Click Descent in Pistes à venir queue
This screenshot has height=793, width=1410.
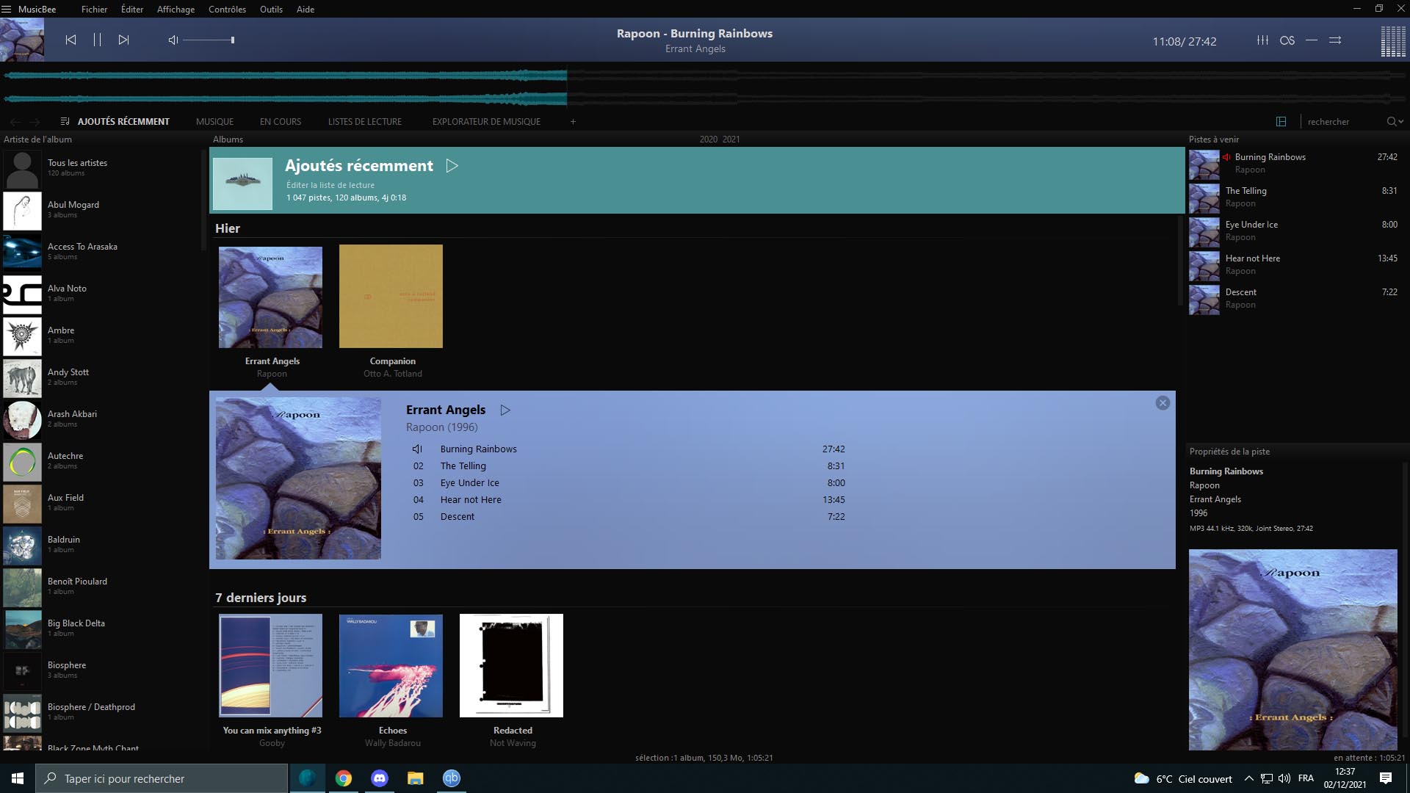[1294, 299]
